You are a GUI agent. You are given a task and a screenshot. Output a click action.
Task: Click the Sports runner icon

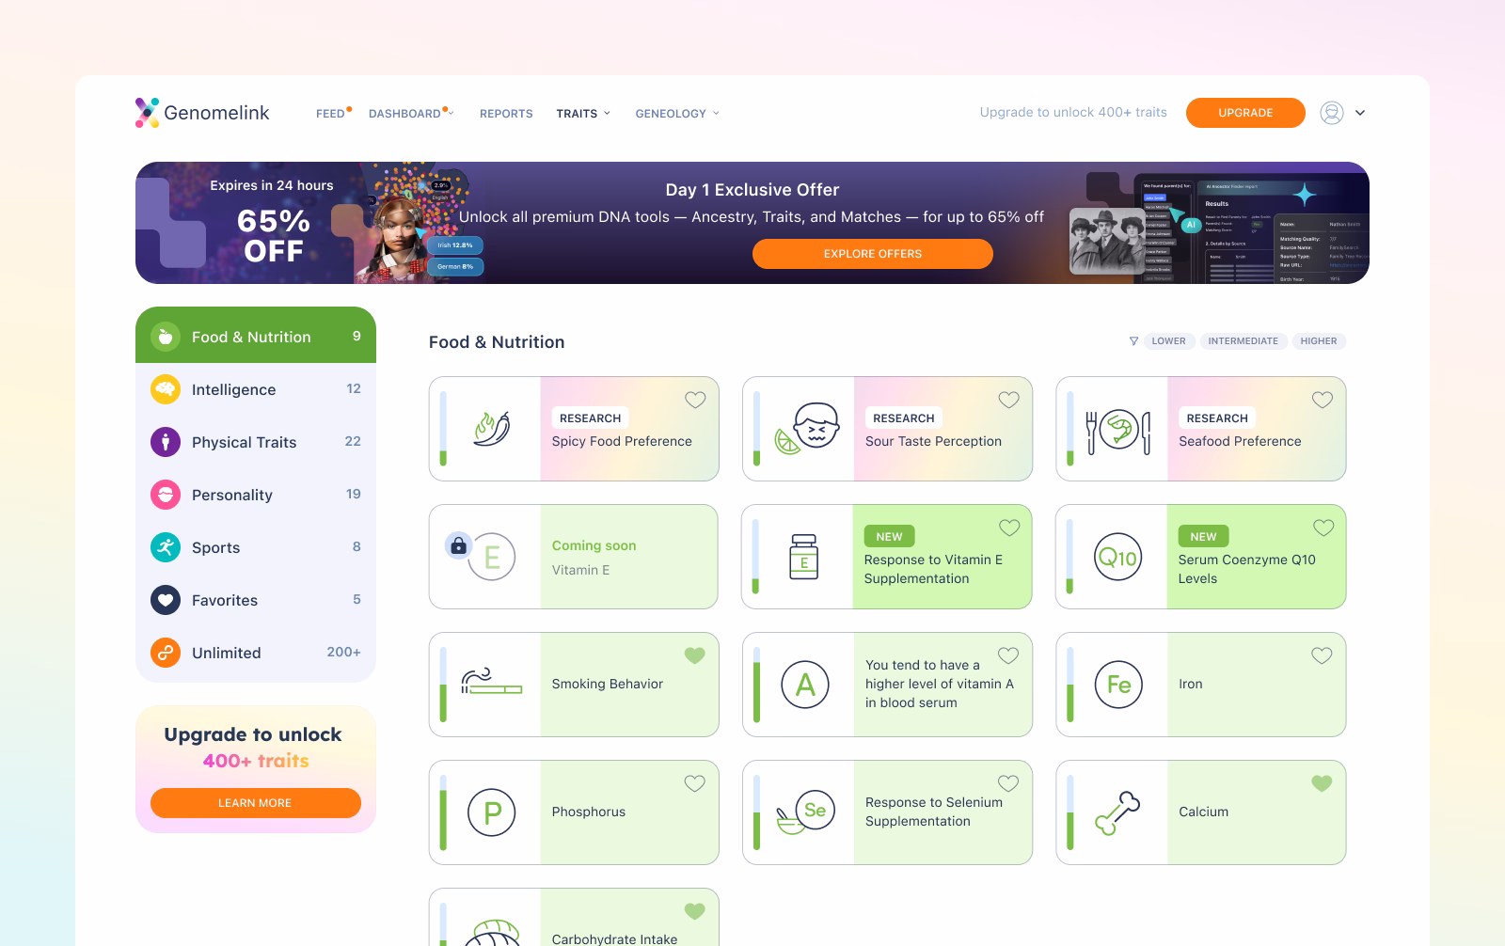pyautogui.click(x=166, y=547)
